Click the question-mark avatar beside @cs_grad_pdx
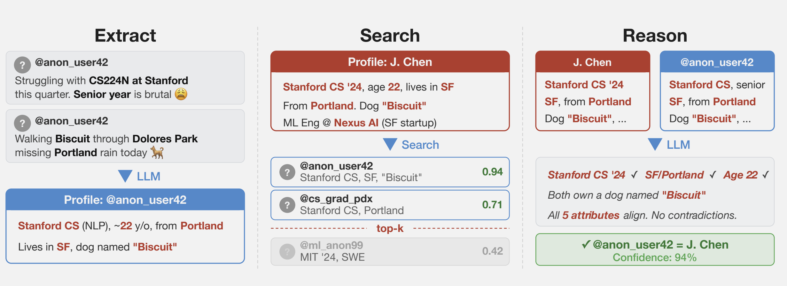This screenshot has width=787, height=286. pyautogui.click(x=287, y=205)
